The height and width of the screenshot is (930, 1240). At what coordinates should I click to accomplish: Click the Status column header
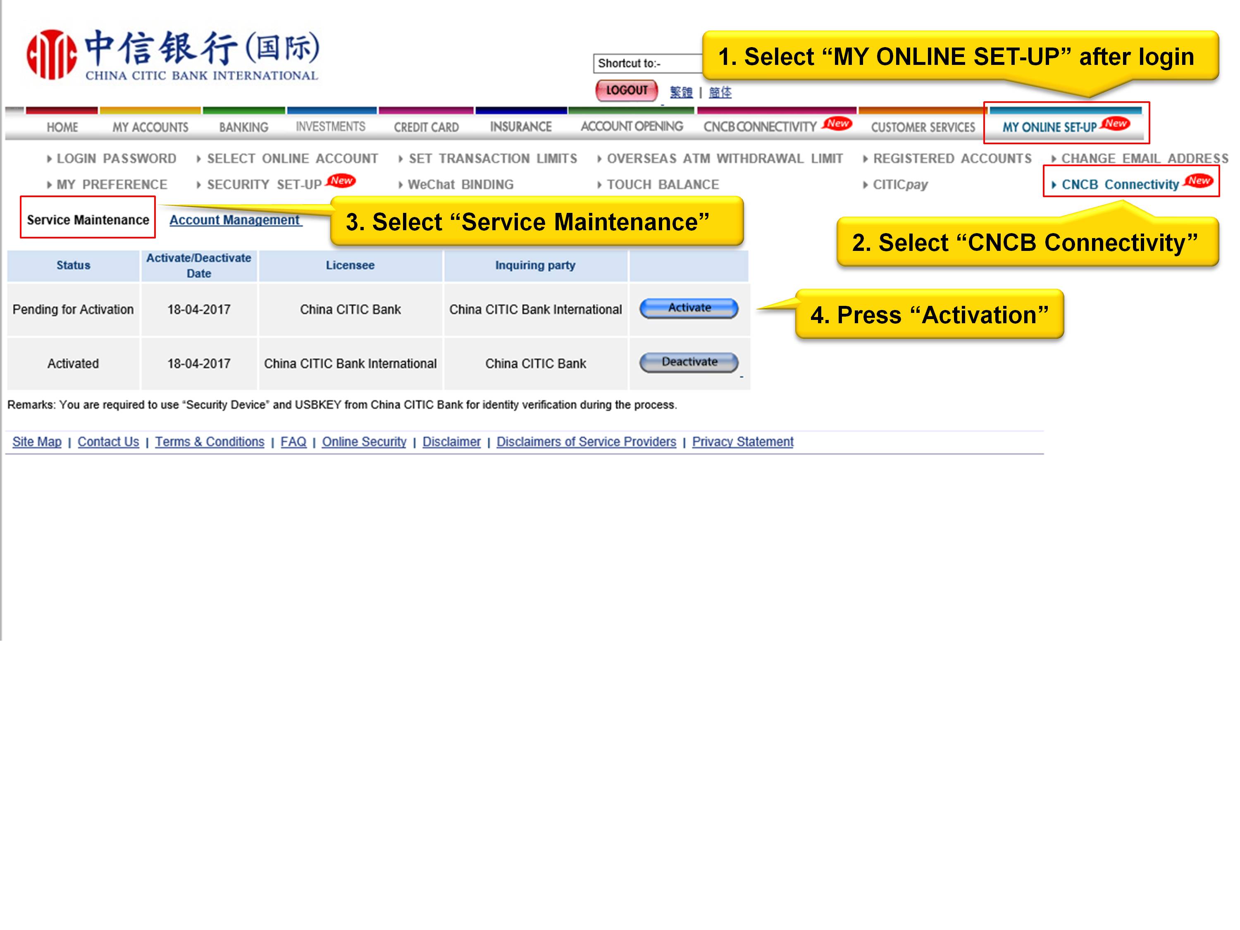[x=73, y=266]
